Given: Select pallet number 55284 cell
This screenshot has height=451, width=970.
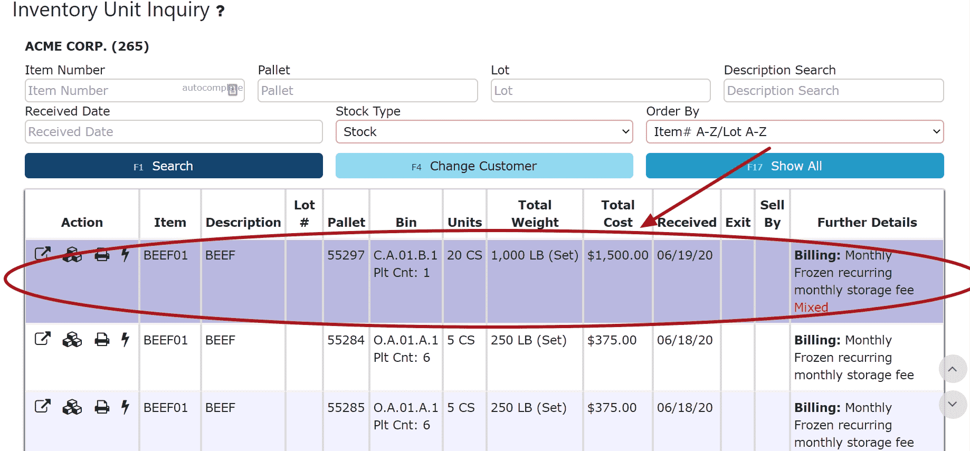Looking at the screenshot, I should pos(346,340).
